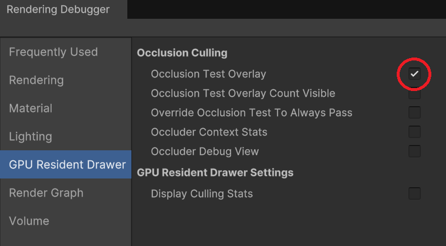Click the Occlusion Culling section header
The height and width of the screenshot is (246, 446).
tap(182, 53)
